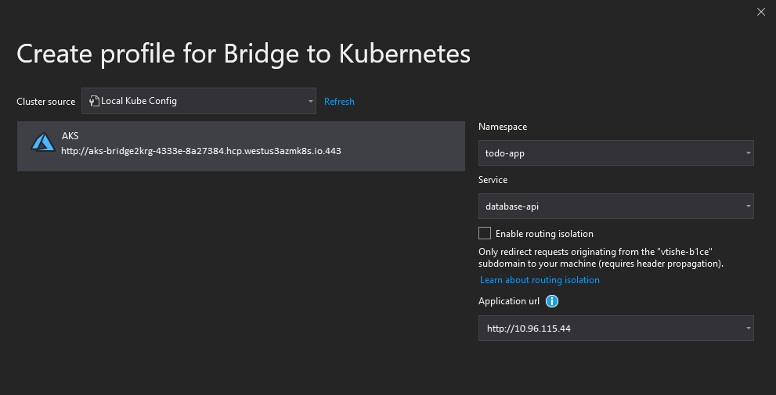Click the 'Enable routing isolation' label text
Image resolution: width=776 pixels, height=395 pixels.
544,234
